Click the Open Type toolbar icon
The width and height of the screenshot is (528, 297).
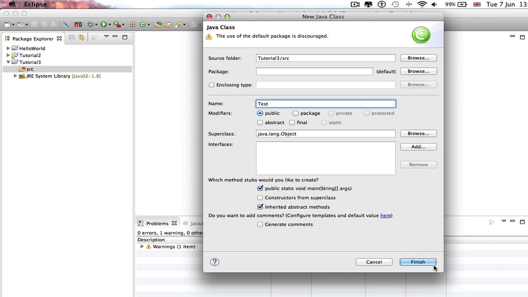pyautogui.click(x=158, y=25)
